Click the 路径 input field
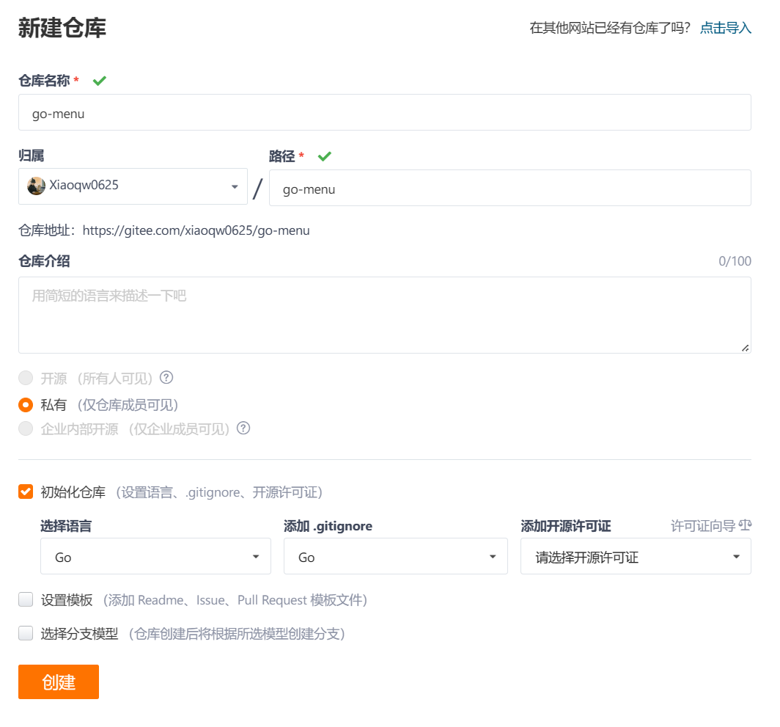This screenshot has height=727, width=780. 510,188
